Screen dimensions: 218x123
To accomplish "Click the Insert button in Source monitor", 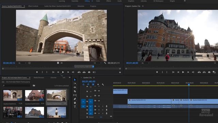I will [x=79, y=72].
